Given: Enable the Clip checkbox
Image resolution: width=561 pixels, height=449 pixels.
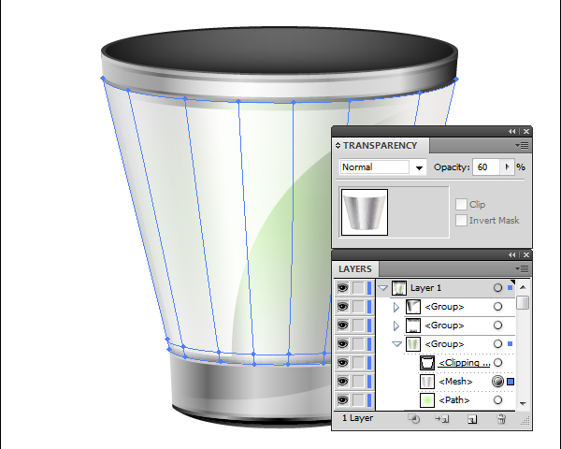Looking at the screenshot, I should (x=461, y=205).
